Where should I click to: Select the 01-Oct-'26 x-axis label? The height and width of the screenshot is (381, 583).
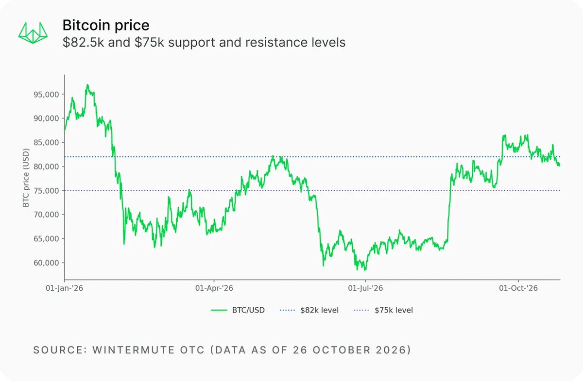coord(519,288)
